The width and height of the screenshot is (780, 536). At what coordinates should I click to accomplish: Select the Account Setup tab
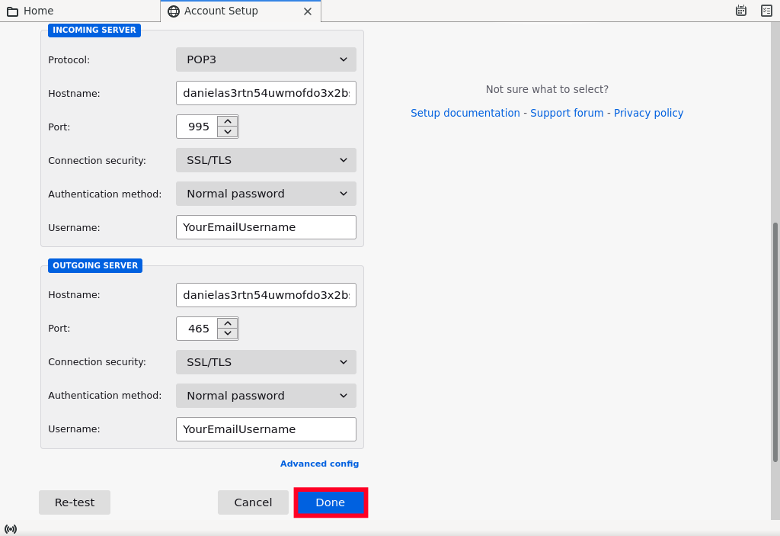pos(221,11)
